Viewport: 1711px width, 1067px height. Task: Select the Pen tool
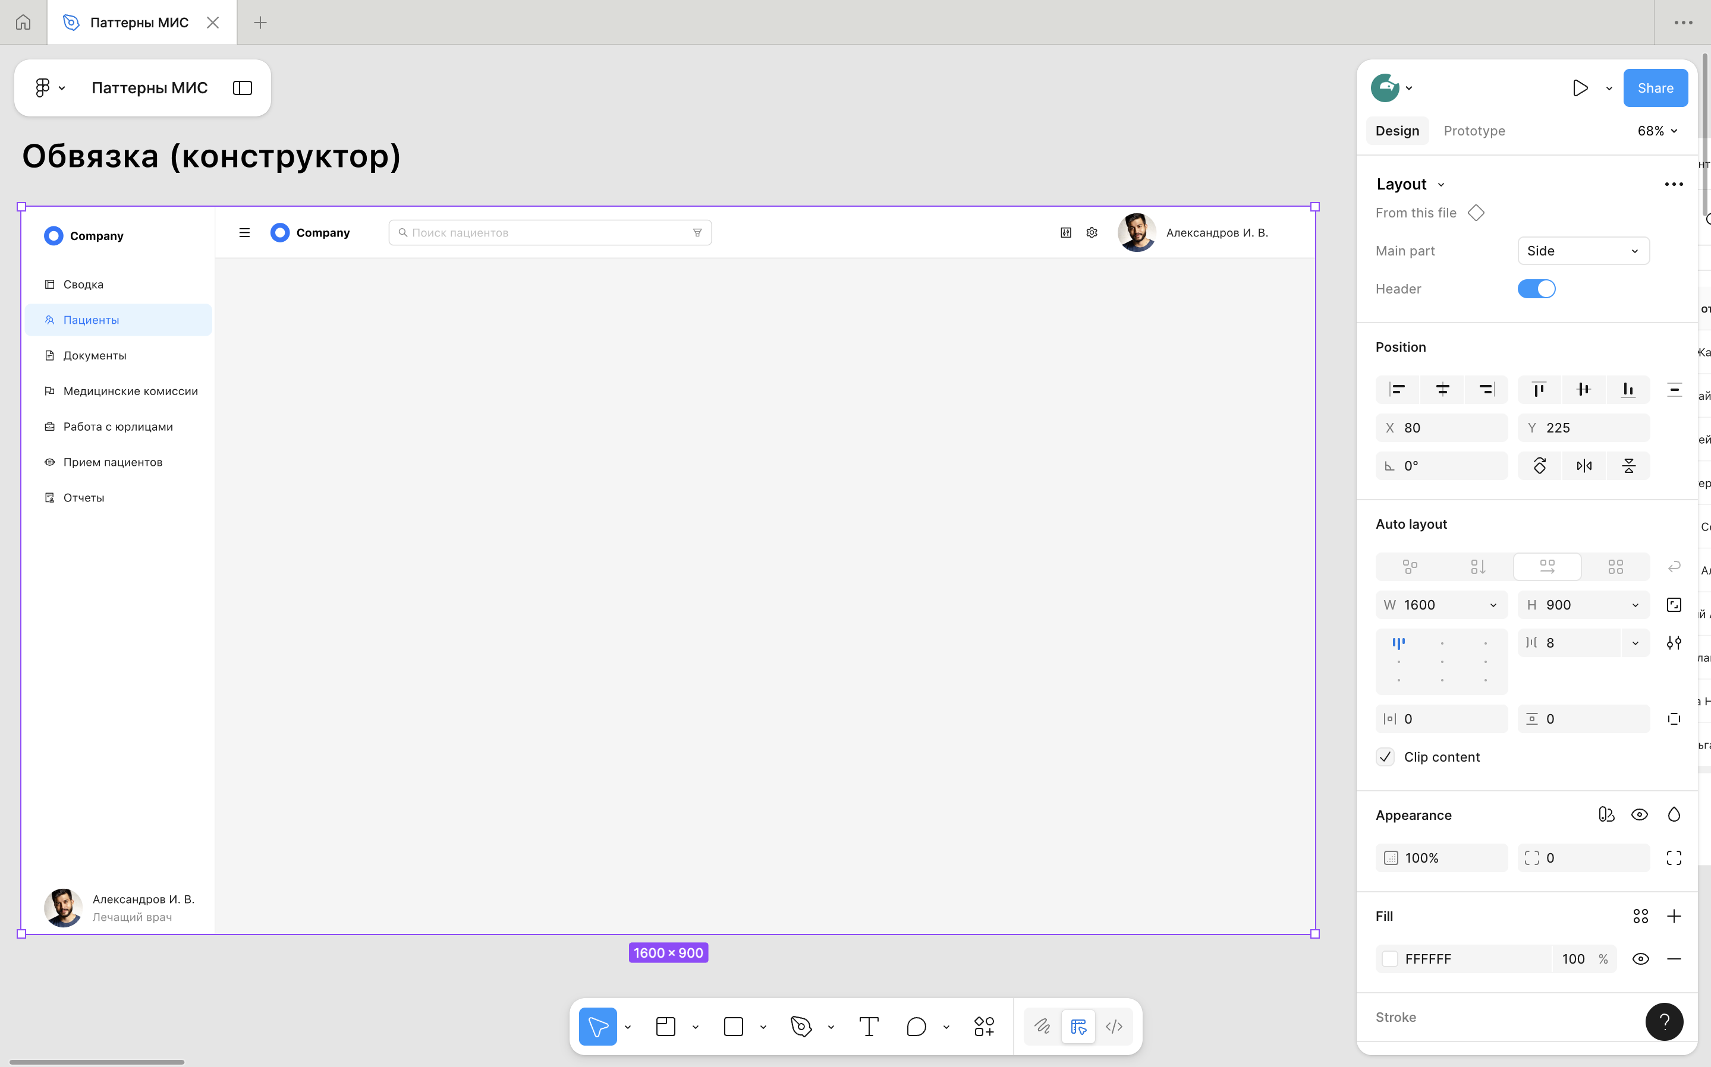(801, 1027)
